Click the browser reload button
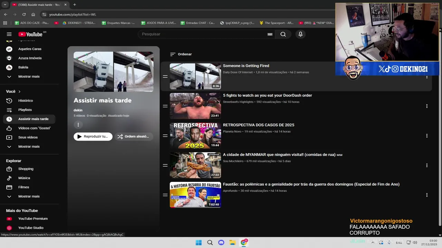 [x=24, y=14]
